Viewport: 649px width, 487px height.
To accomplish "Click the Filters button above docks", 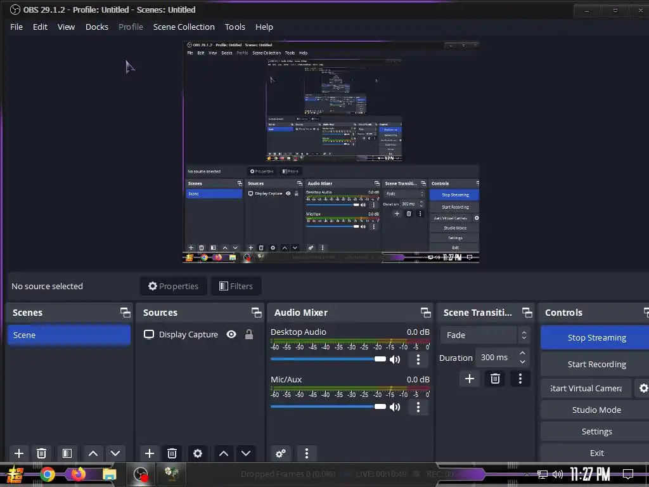I will pos(236,286).
